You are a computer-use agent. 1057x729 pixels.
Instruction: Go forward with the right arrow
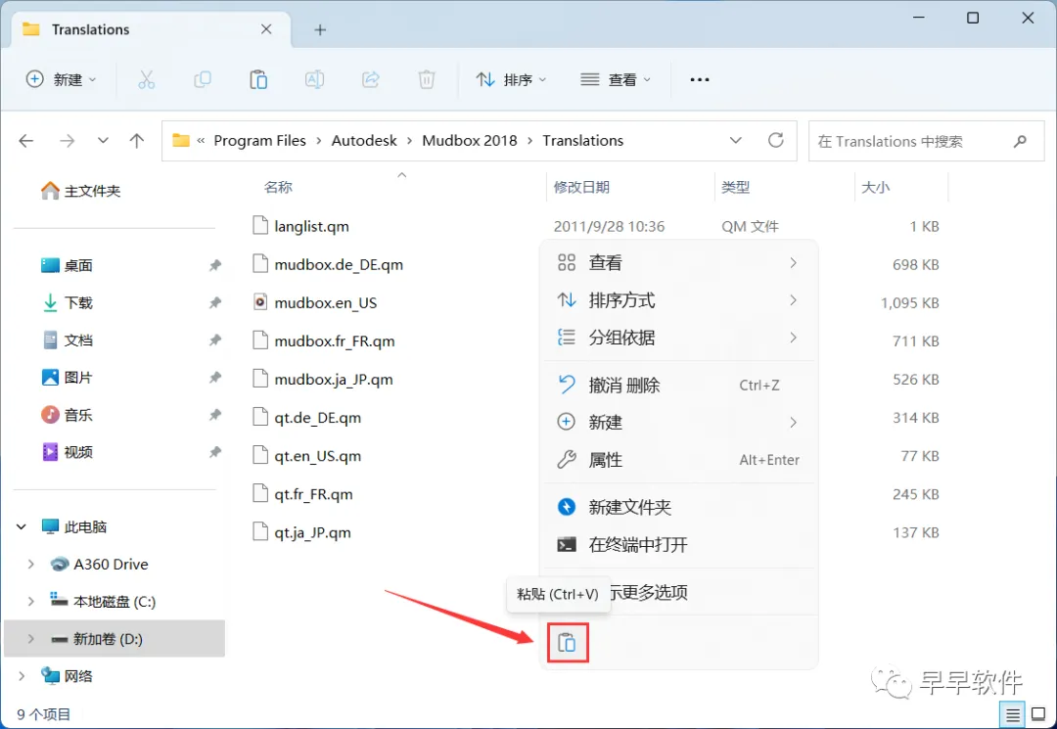[67, 141]
